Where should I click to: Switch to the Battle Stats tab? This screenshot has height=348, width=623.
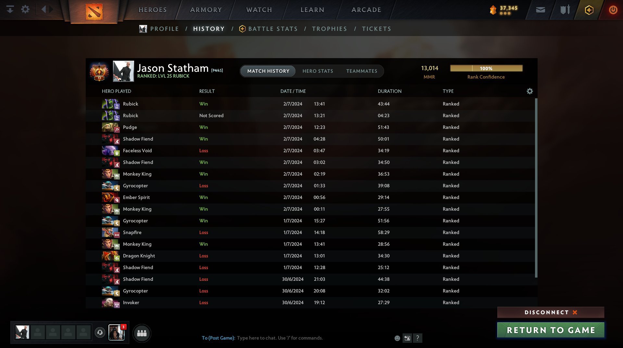tap(273, 29)
